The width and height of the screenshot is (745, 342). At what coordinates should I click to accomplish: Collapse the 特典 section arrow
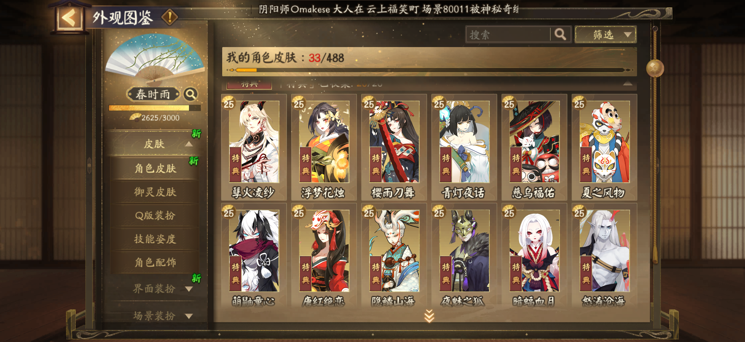627,83
